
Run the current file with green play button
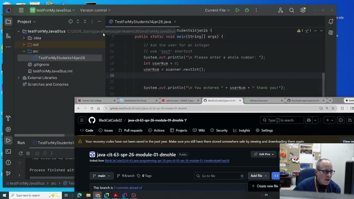pyautogui.click(x=237, y=10)
